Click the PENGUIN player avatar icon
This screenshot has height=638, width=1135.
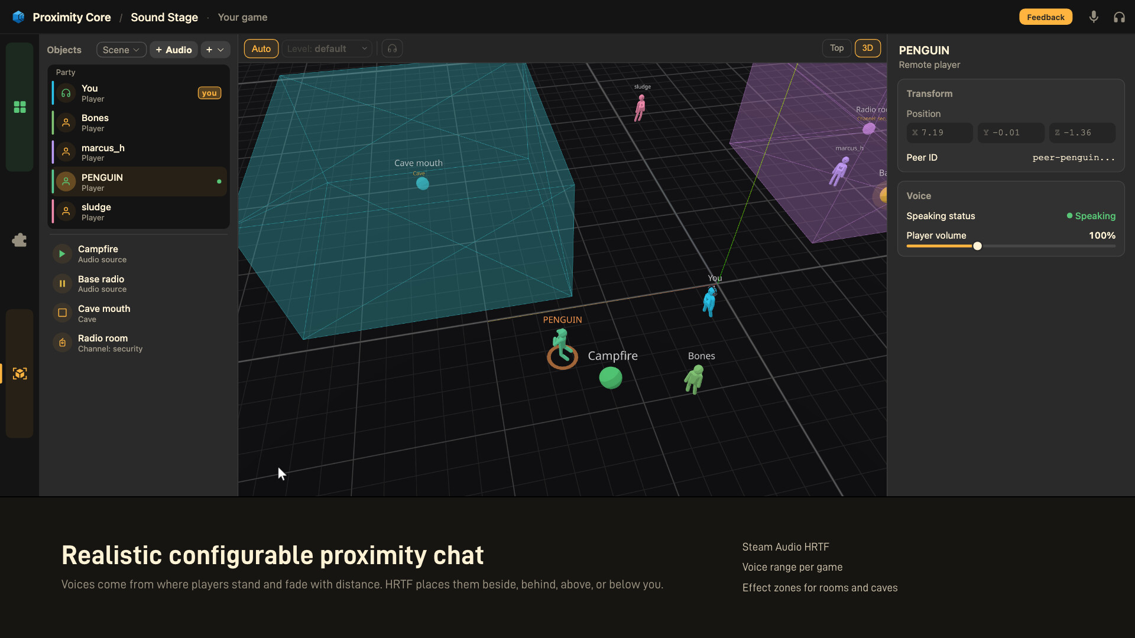pyautogui.click(x=66, y=182)
